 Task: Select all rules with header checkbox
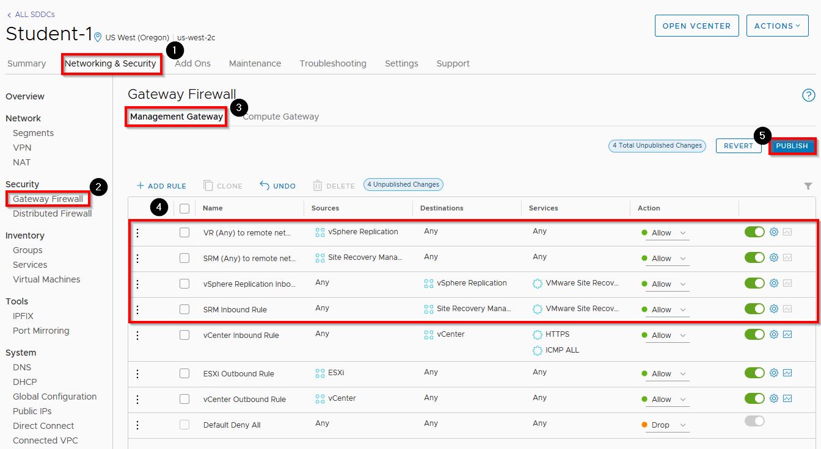[184, 208]
